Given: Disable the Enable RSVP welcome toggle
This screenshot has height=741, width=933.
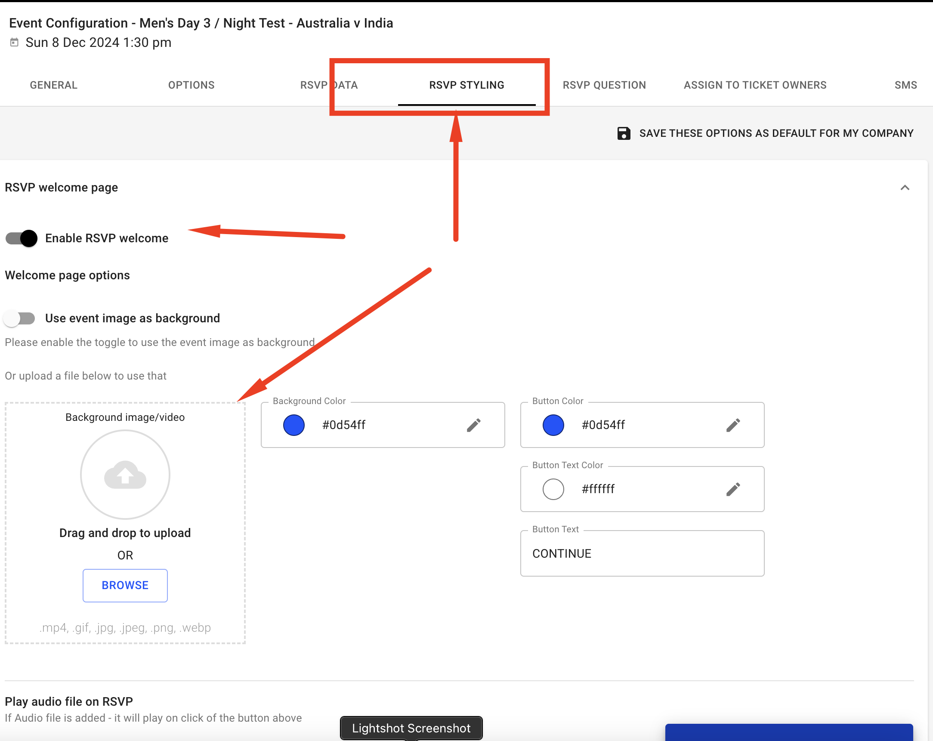Looking at the screenshot, I should coord(21,238).
